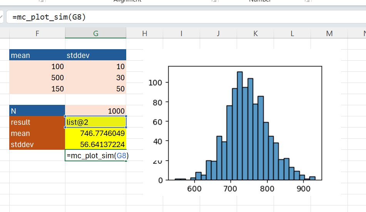Click the blue 'mean' header cell

[x=37, y=55]
